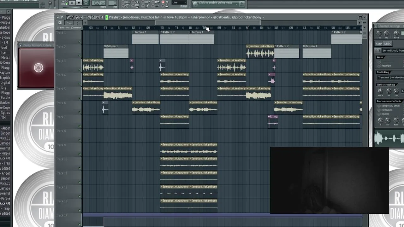The width and height of the screenshot is (404, 227).
Task: Click bar 105 on the Playlist timeline
Action: coord(276,28)
